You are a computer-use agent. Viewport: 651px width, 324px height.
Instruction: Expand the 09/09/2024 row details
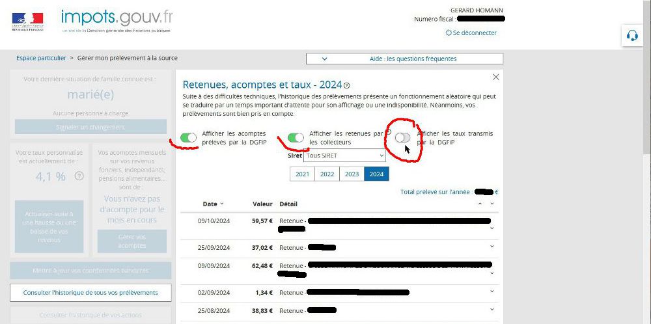coord(492,273)
